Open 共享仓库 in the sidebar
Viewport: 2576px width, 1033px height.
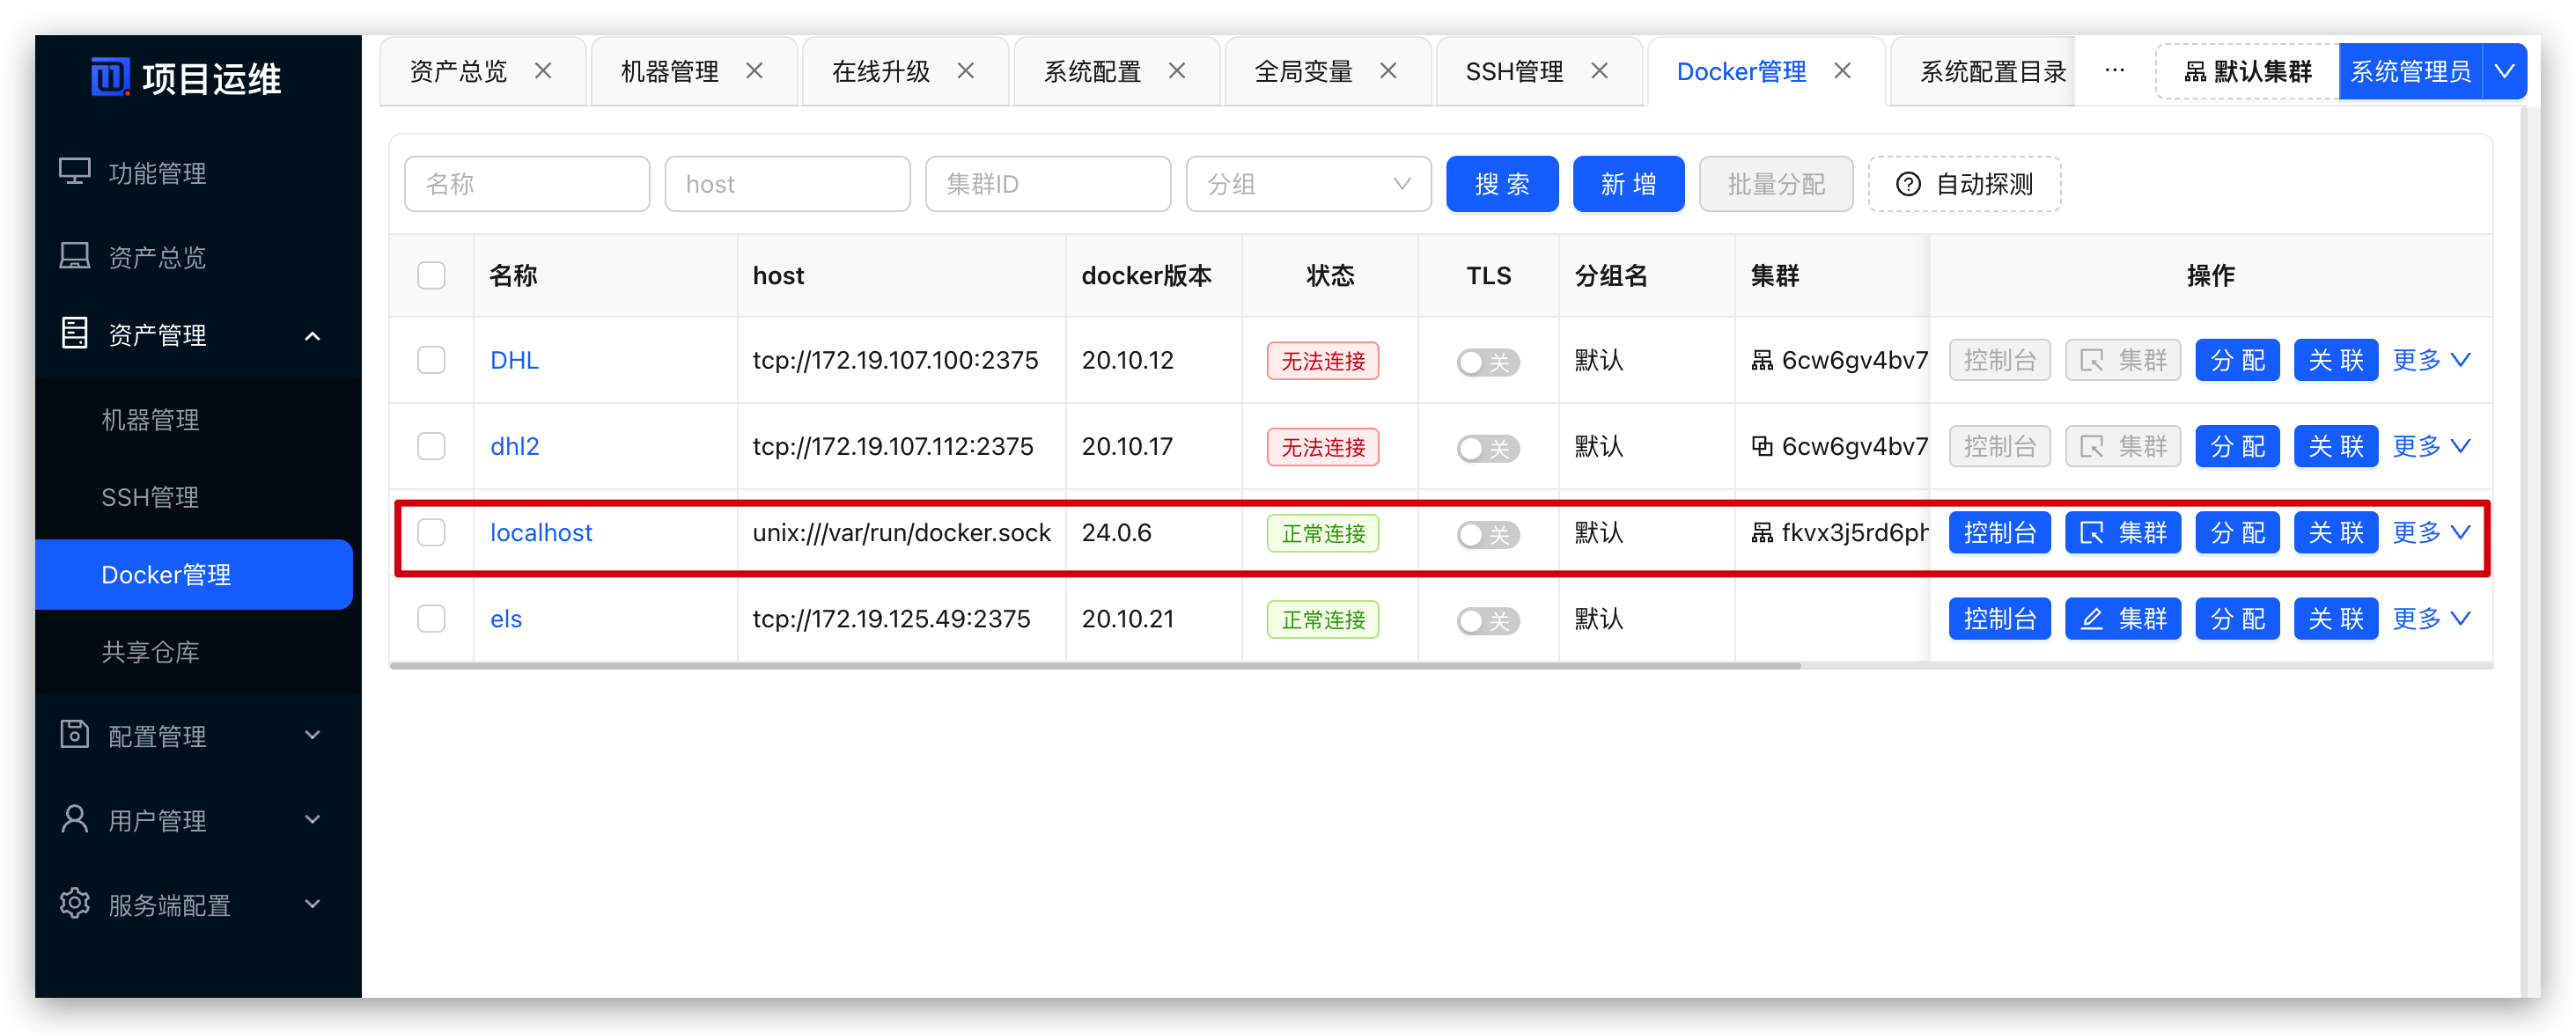coord(150,651)
